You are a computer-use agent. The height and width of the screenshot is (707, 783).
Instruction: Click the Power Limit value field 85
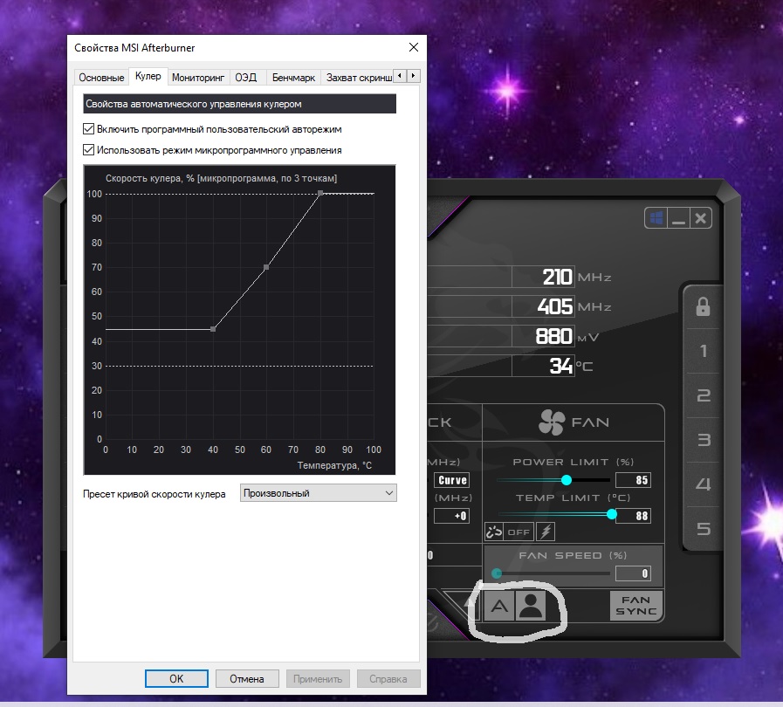tap(633, 480)
